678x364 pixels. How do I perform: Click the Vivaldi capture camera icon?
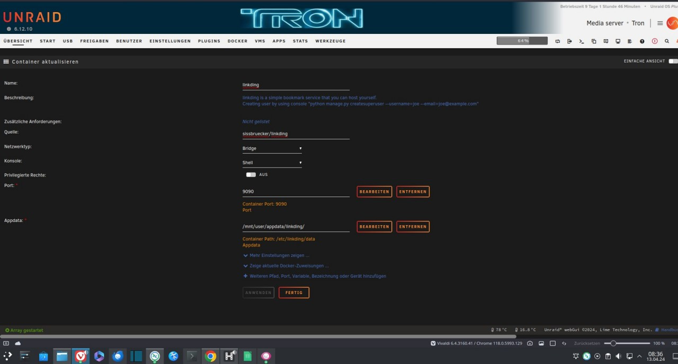530,343
